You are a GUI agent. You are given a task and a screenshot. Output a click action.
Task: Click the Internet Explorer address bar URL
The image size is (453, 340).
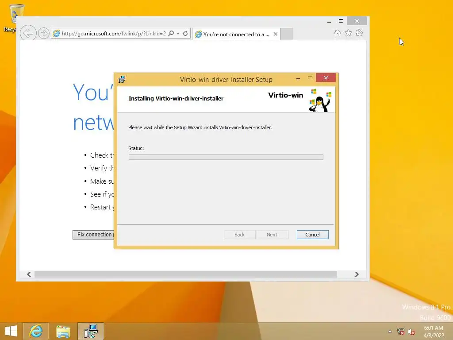(x=114, y=34)
